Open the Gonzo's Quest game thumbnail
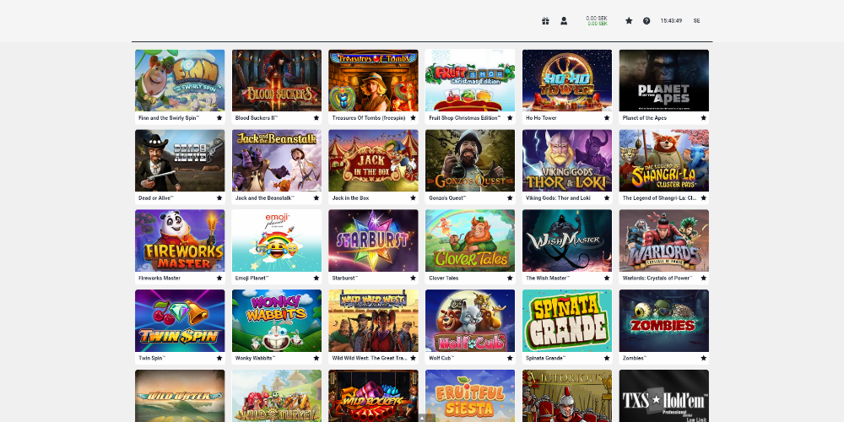This screenshot has height=422, width=844. point(470,160)
